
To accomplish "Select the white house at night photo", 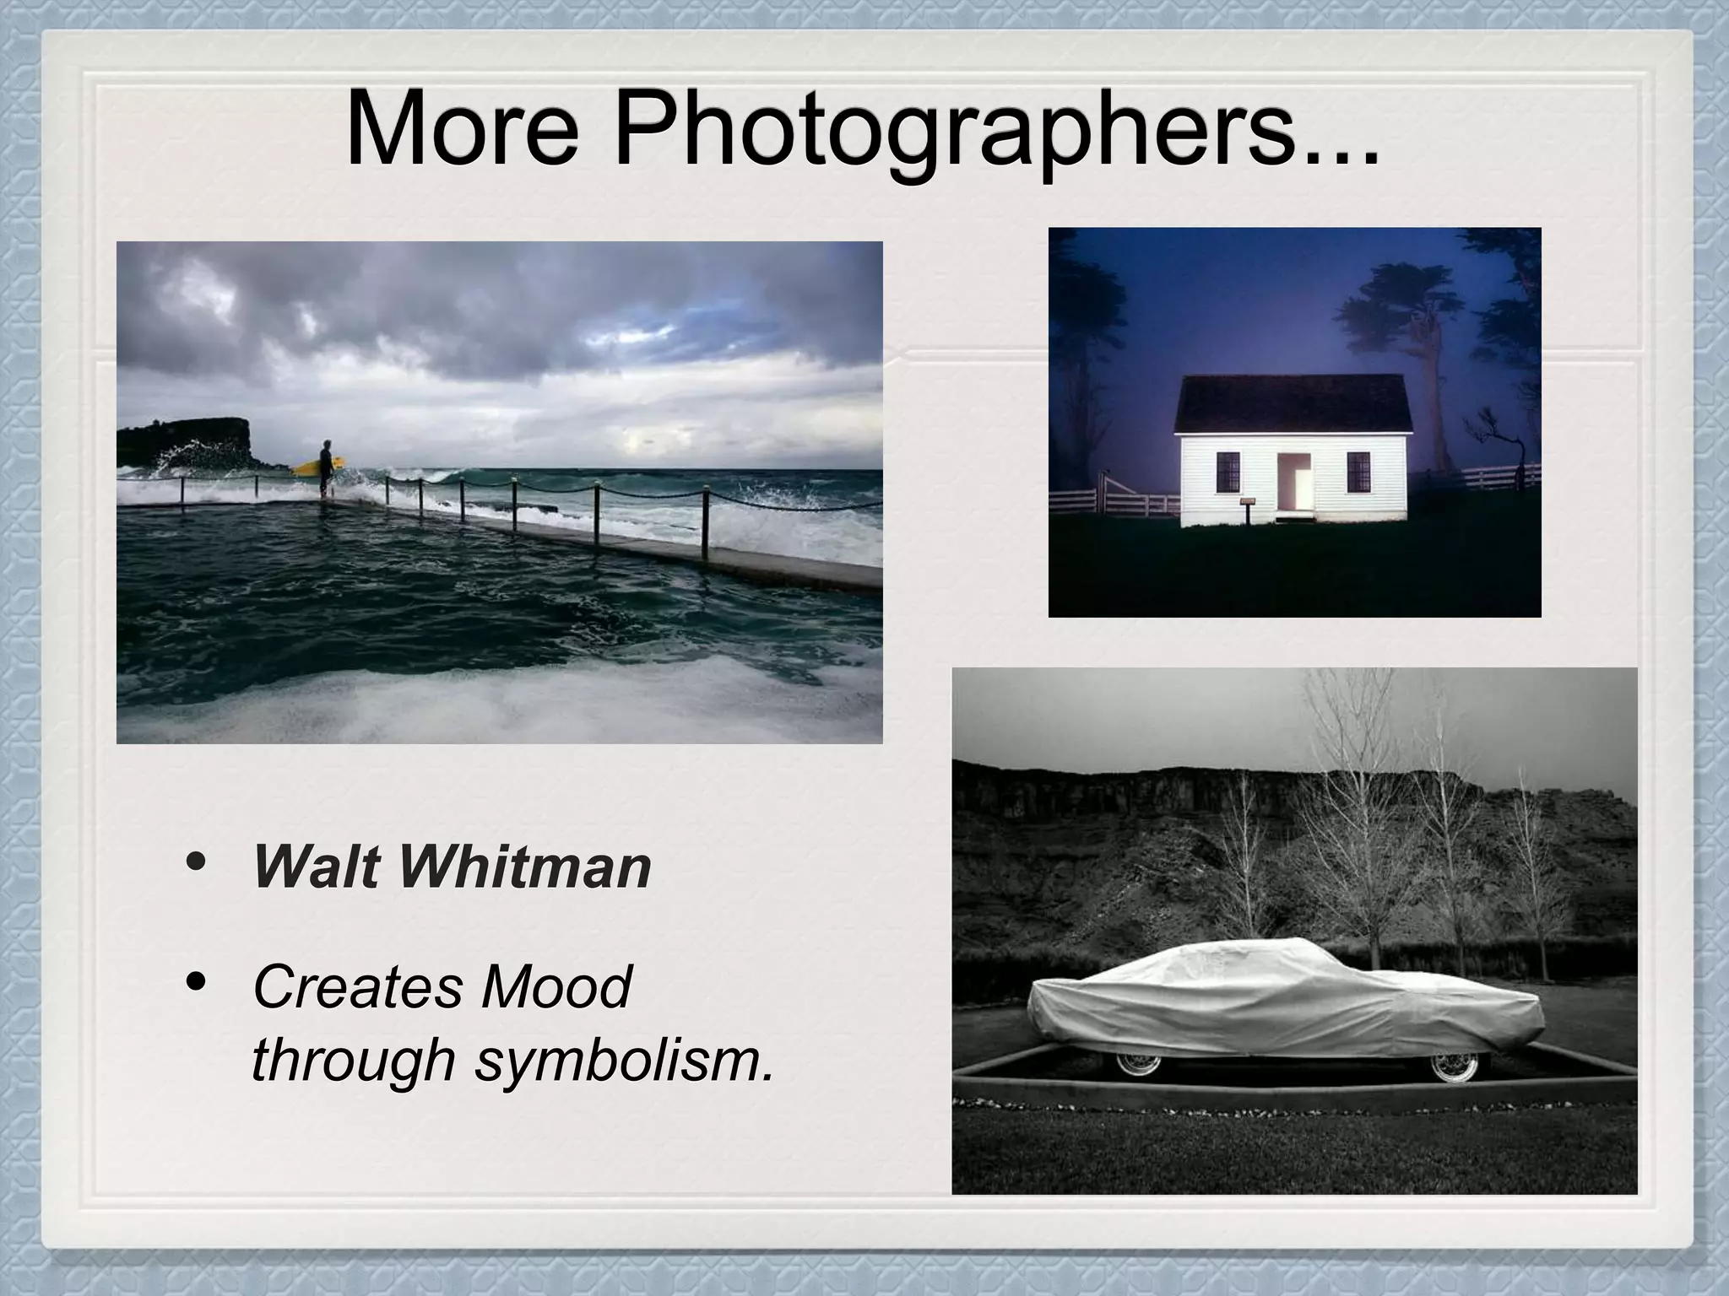I will coord(1294,422).
